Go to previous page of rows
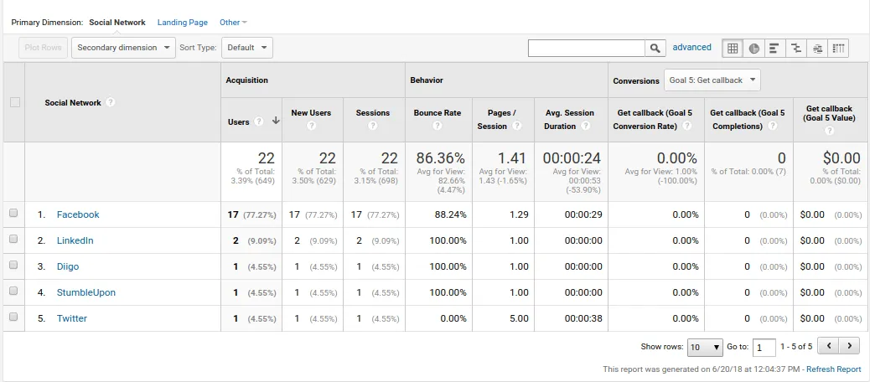The width and height of the screenshot is (870, 382). [828, 347]
